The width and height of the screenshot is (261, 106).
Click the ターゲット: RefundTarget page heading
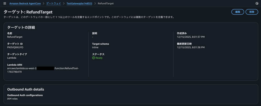coord(28,12)
